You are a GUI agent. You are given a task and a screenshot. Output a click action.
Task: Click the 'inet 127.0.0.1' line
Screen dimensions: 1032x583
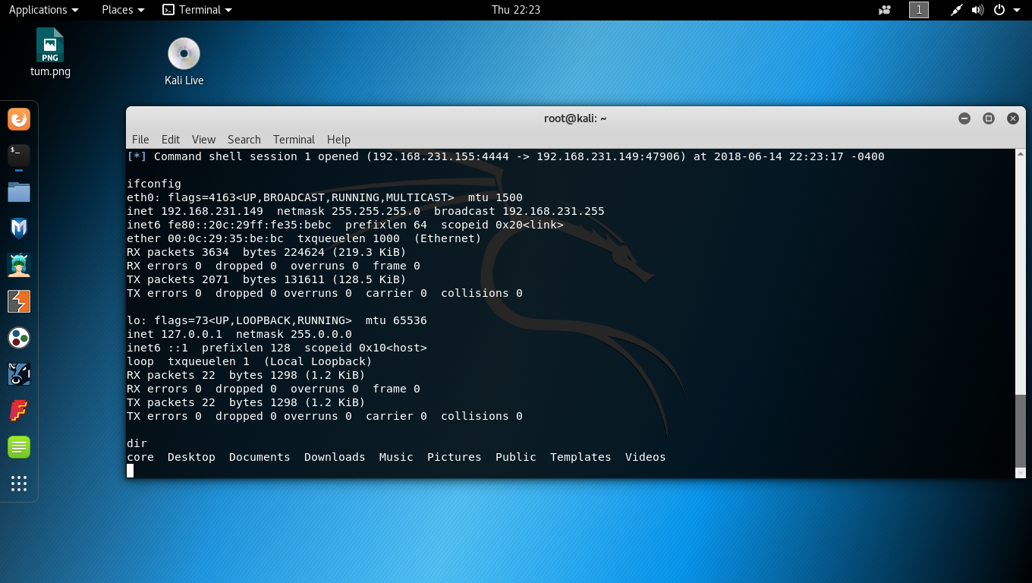click(x=239, y=334)
